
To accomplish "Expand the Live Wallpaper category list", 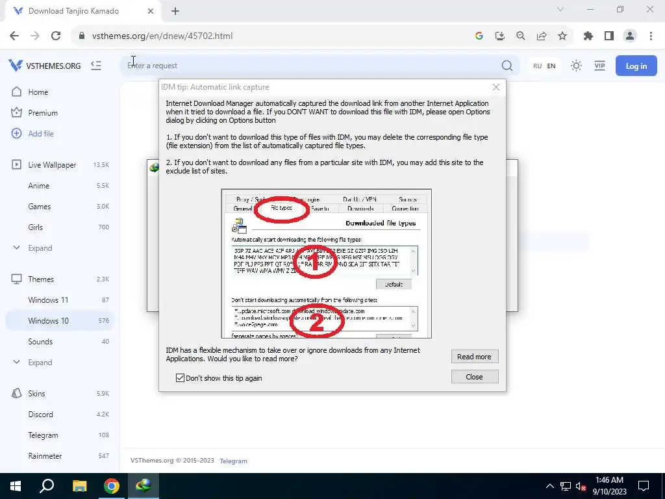I will coord(40,248).
